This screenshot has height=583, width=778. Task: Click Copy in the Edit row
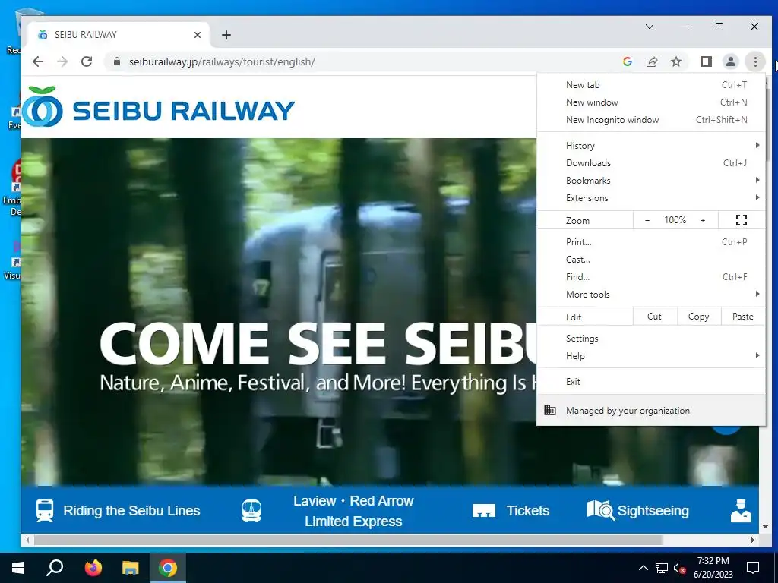pyautogui.click(x=699, y=317)
